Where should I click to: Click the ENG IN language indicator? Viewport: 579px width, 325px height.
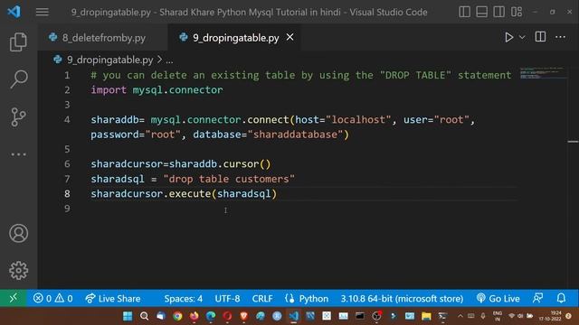(x=497, y=316)
